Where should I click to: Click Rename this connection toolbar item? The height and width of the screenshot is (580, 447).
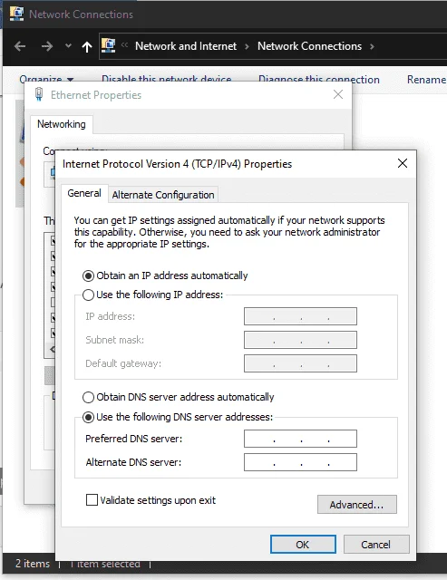[x=427, y=79]
